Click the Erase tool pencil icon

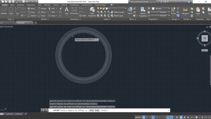coord(61,9)
